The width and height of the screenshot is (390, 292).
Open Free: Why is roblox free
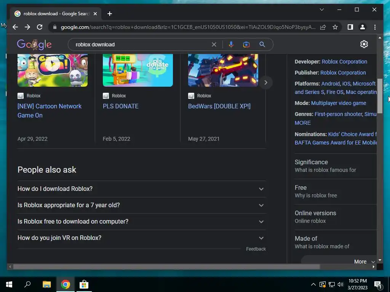pos(336,192)
